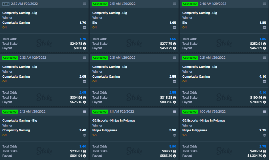Viewport: 269px width, 160px height.
Task: Click currency icon beside $780.89 payout
Action: click(264, 102)
